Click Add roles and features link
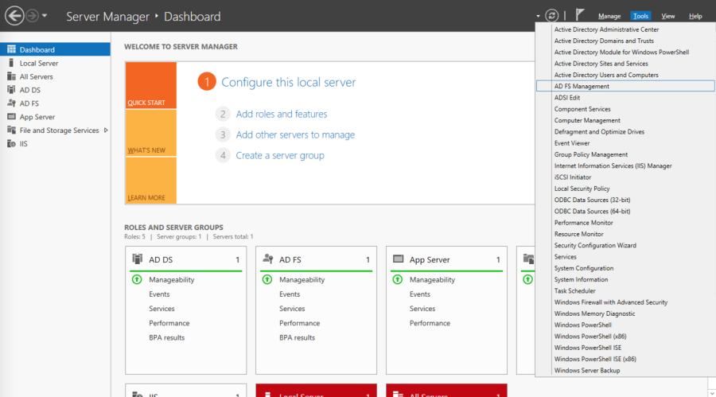Image resolution: width=716 pixels, height=397 pixels. tap(281, 115)
